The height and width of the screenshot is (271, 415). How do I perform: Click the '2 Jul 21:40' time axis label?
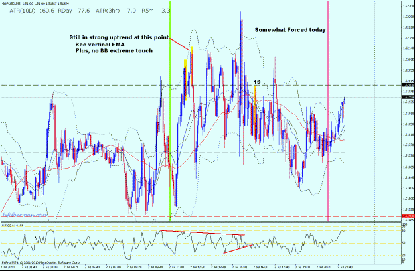345,267
